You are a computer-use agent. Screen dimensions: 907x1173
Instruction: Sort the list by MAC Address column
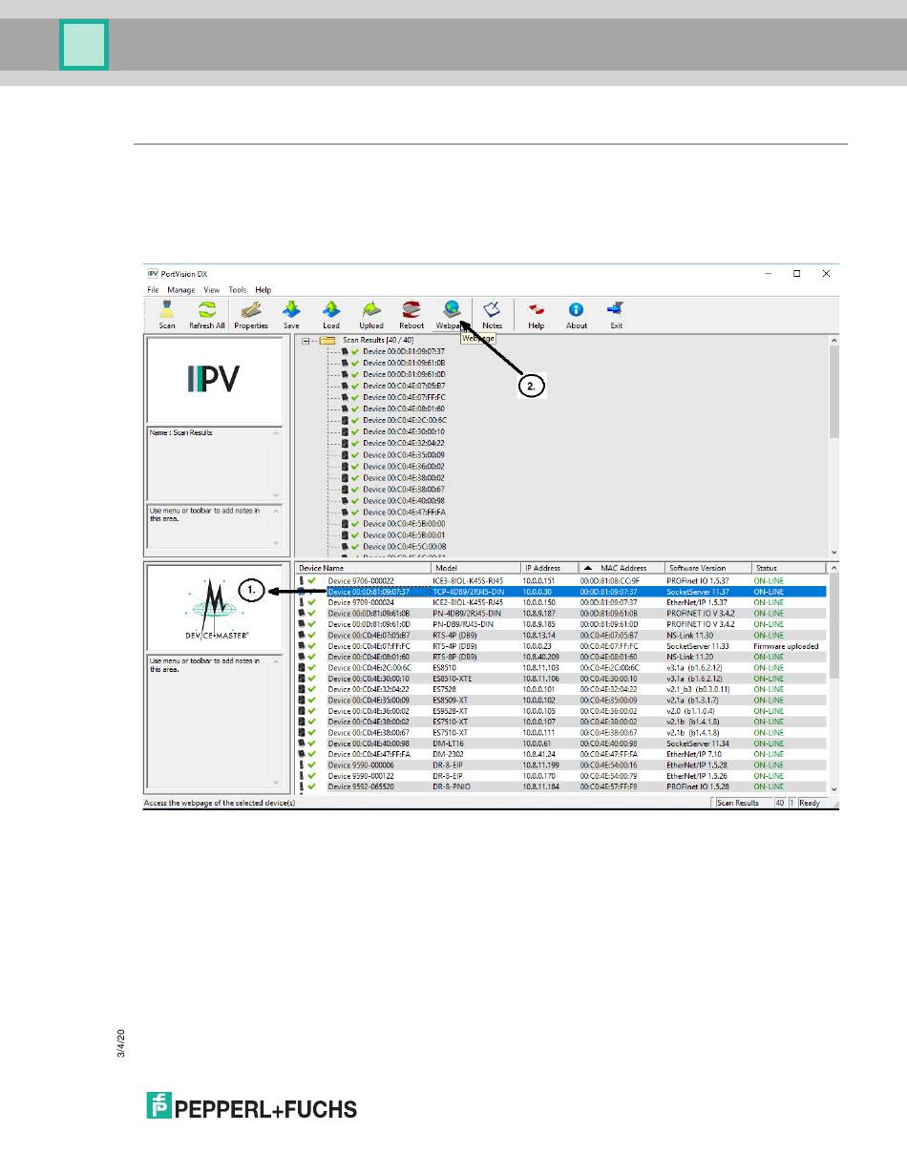point(622,568)
